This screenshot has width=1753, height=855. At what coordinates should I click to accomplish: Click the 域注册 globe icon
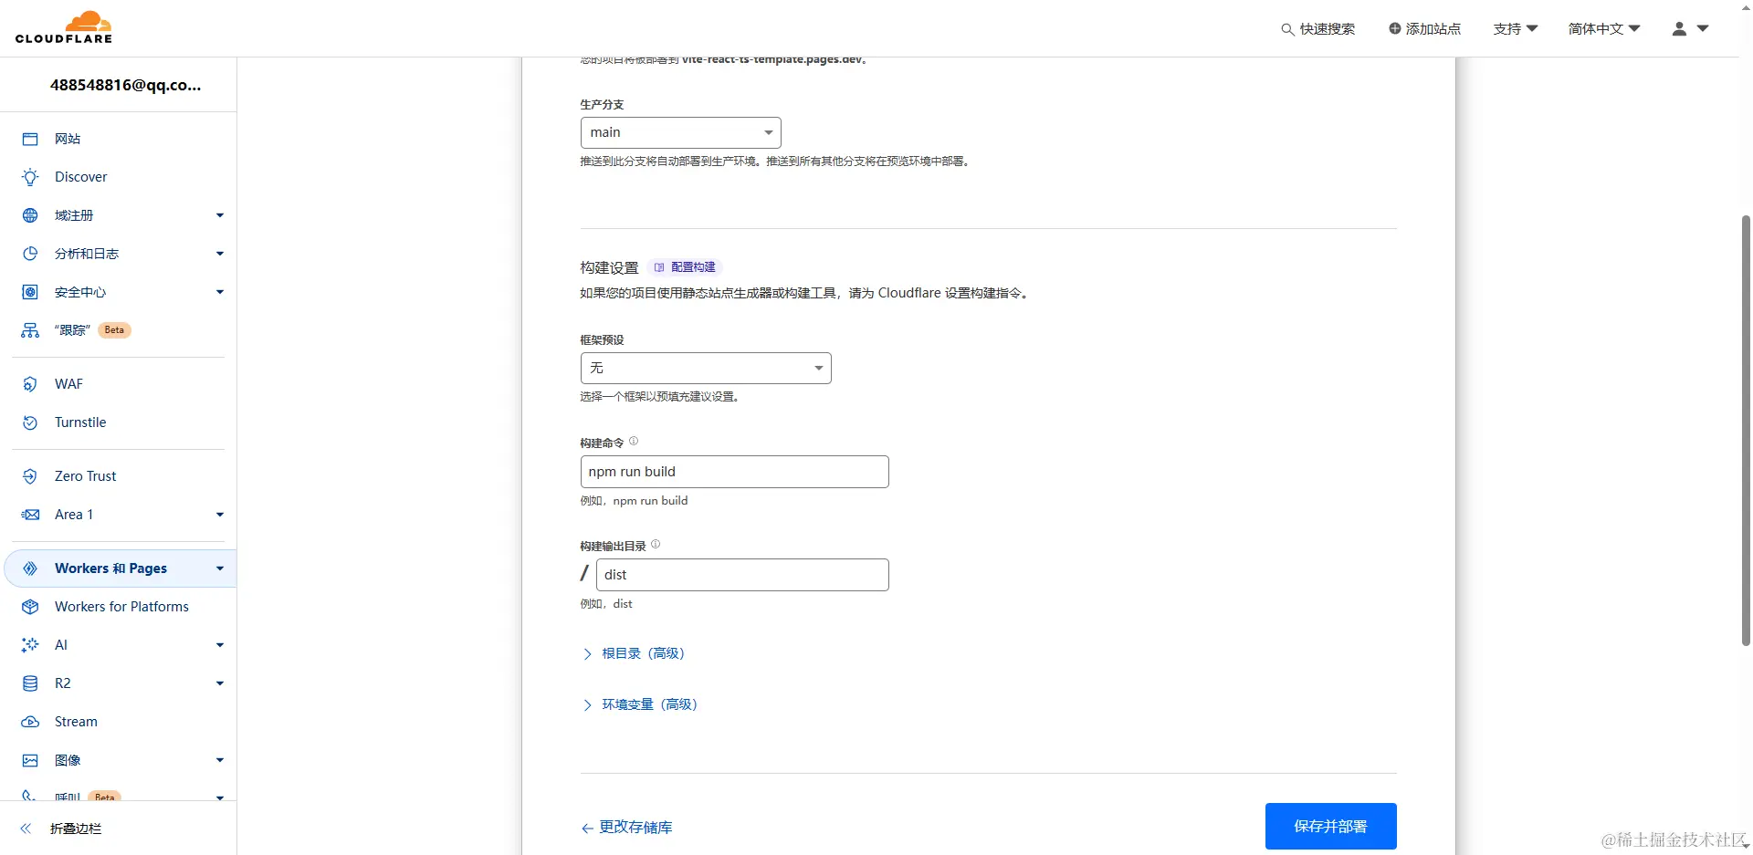click(x=30, y=215)
